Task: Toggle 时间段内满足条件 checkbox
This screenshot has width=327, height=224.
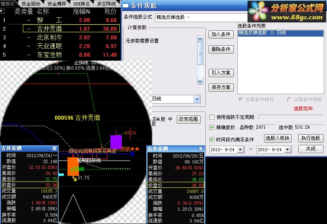Action: [x=212, y=139]
